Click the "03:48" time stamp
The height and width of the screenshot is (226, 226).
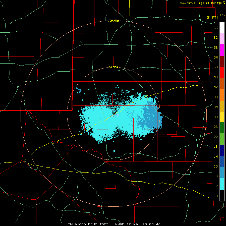pyautogui.click(x=155, y=224)
